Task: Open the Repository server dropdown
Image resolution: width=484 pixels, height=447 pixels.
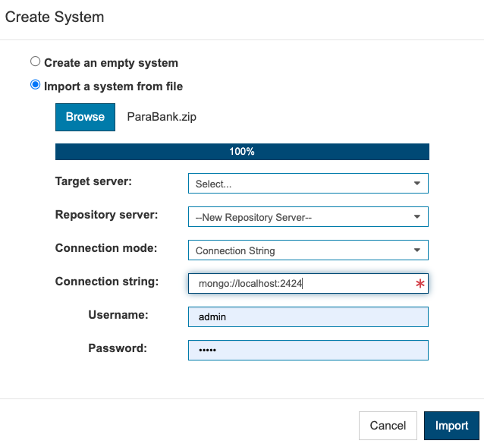Action: 308,217
